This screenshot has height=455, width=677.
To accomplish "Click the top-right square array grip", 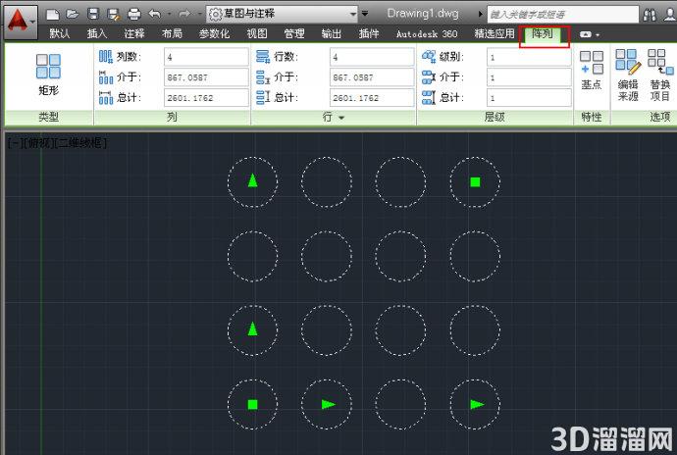I will coord(475,181).
